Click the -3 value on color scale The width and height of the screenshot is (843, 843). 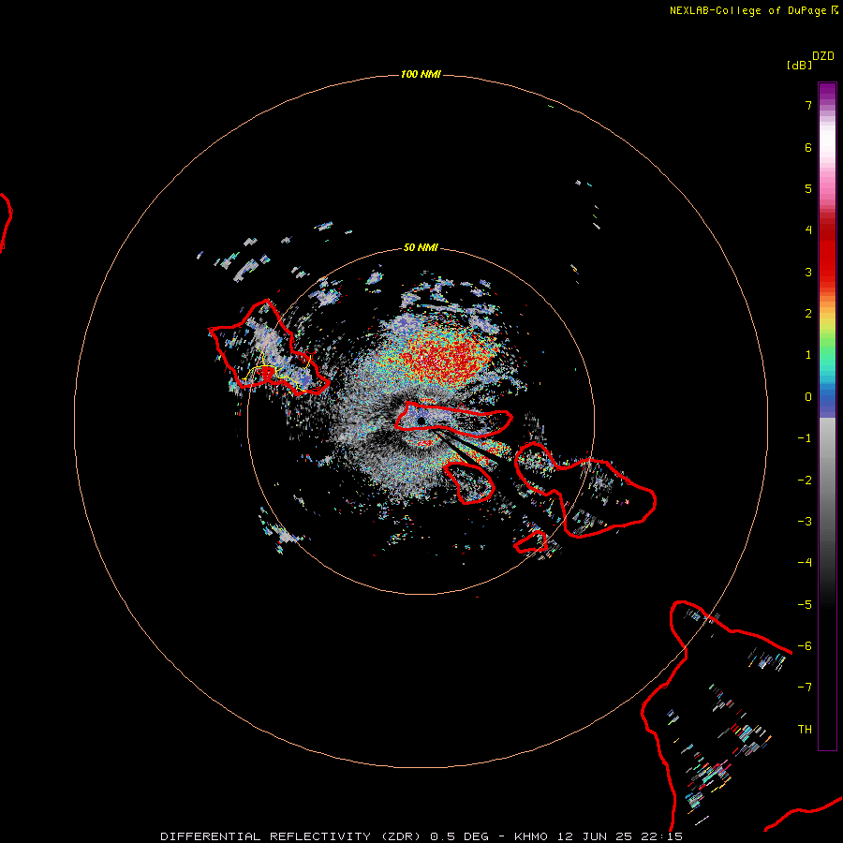805,522
